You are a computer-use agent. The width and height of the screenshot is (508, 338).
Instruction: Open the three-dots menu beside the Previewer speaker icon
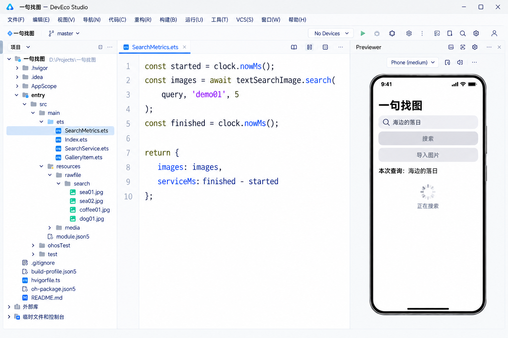point(475,62)
